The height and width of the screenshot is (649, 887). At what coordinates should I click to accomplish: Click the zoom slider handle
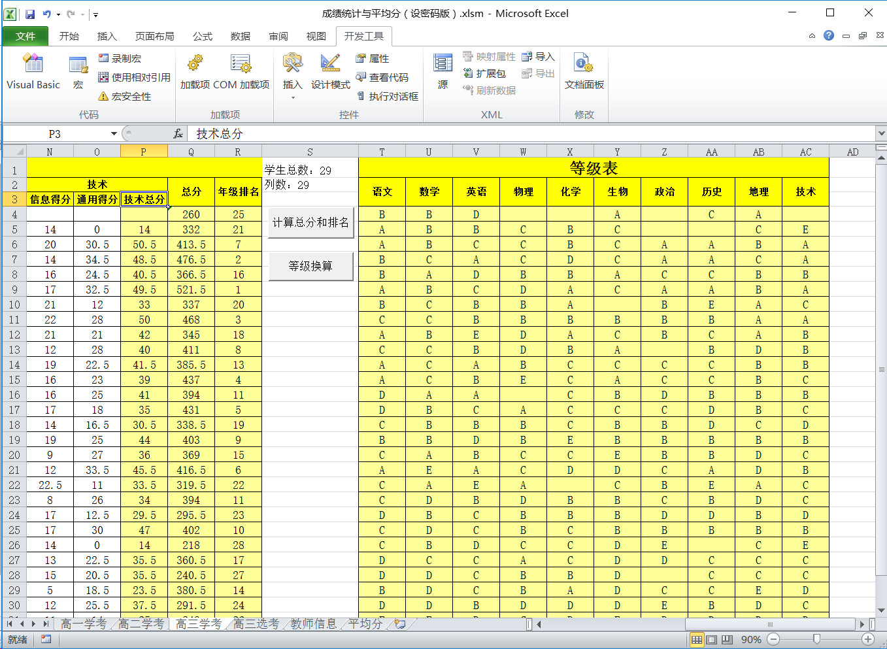coord(816,639)
